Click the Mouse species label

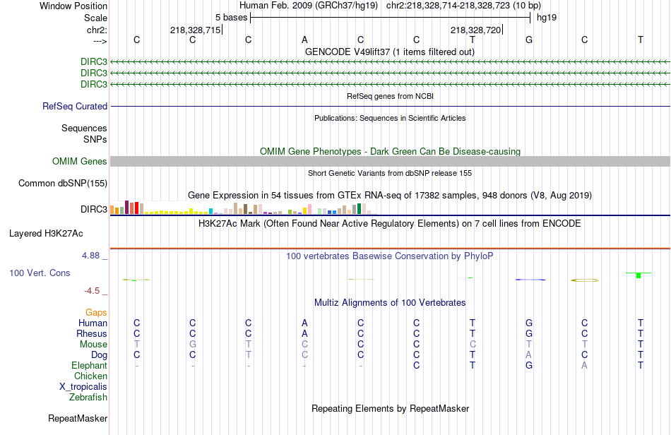(93, 345)
